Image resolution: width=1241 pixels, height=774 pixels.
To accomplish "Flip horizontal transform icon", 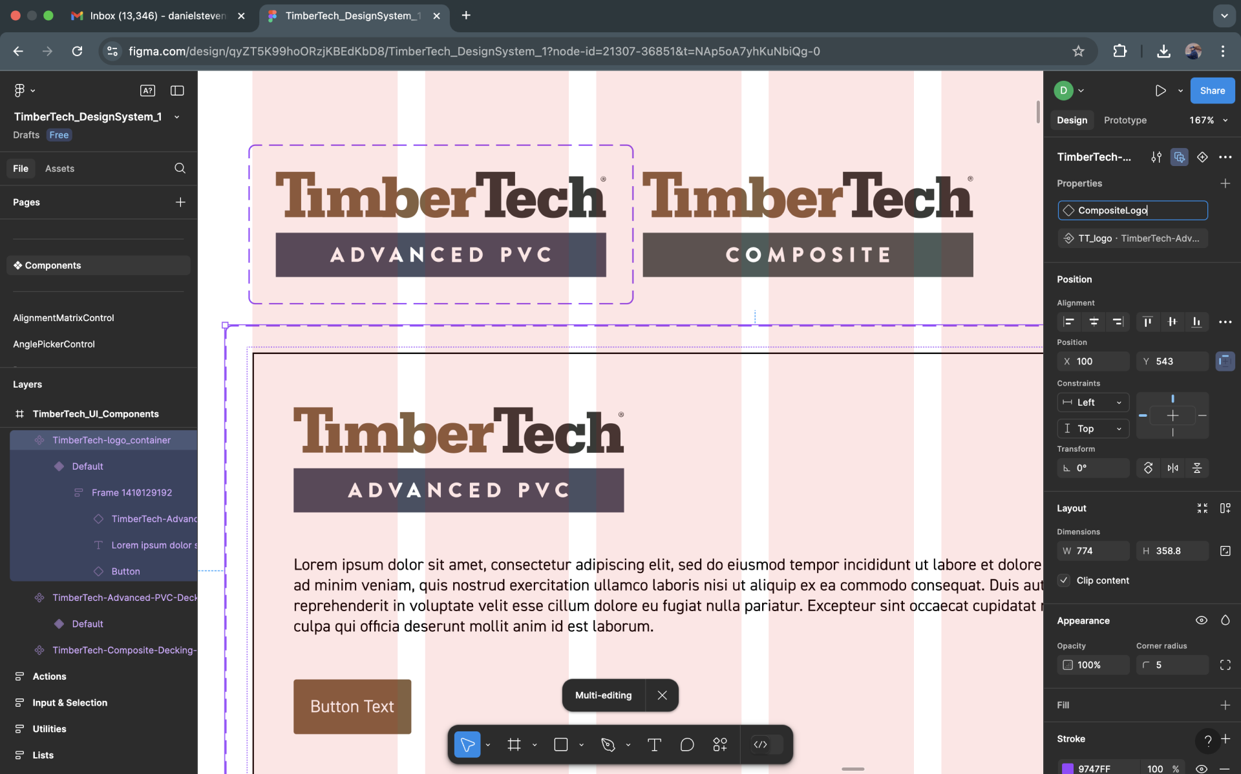I will click(x=1172, y=468).
